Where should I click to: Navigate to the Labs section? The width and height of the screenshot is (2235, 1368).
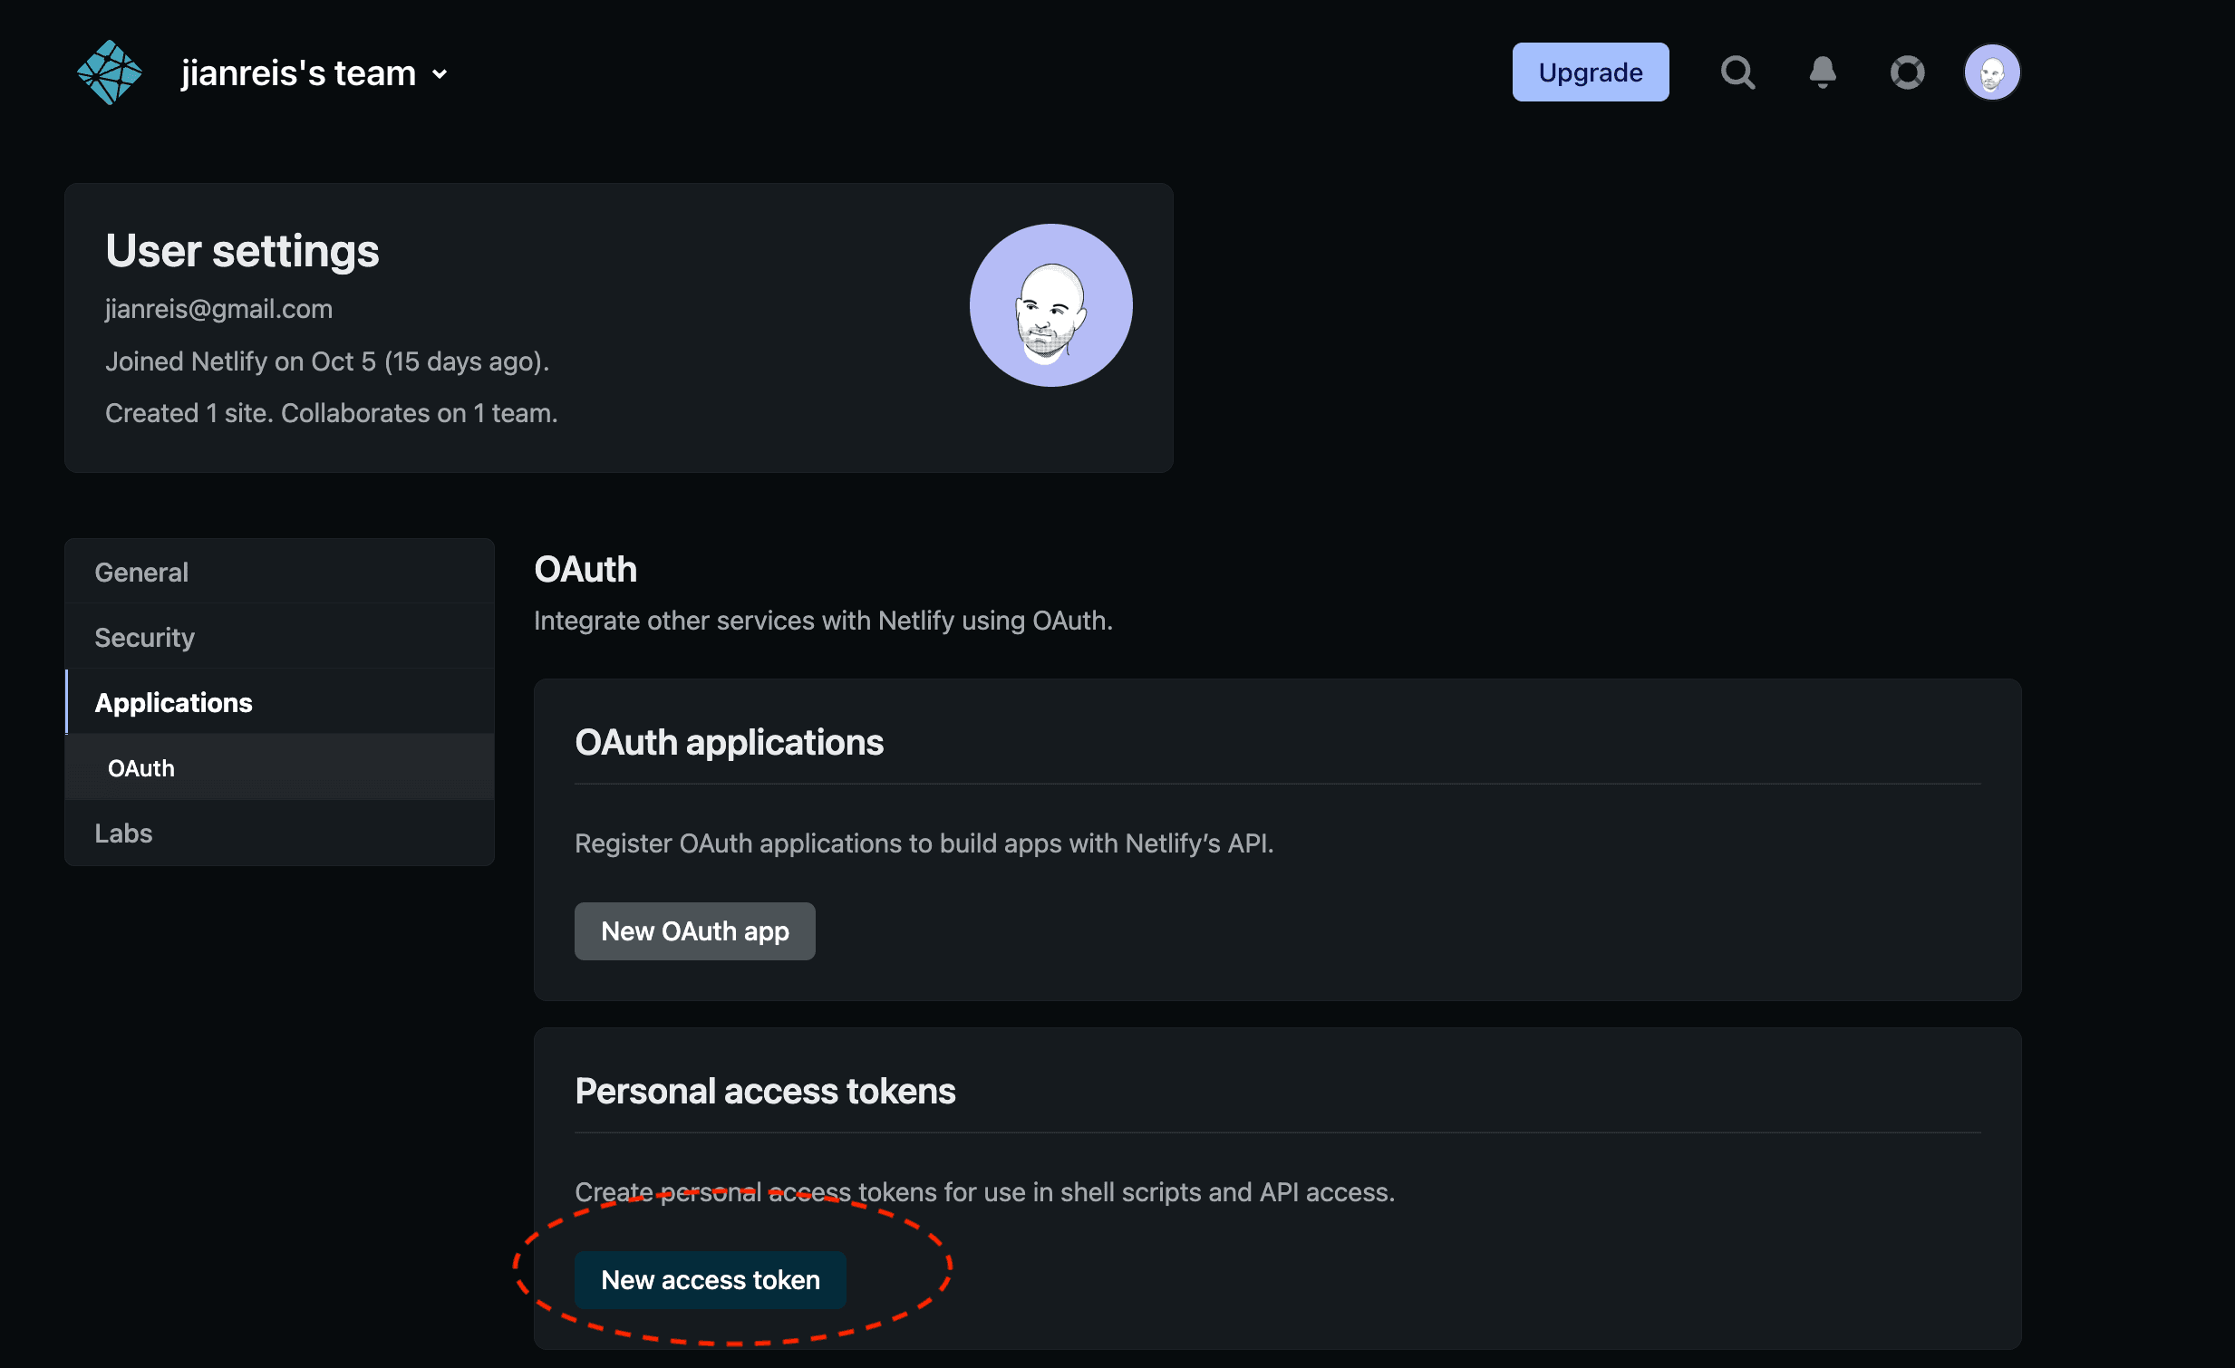pyautogui.click(x=123, y=832)
